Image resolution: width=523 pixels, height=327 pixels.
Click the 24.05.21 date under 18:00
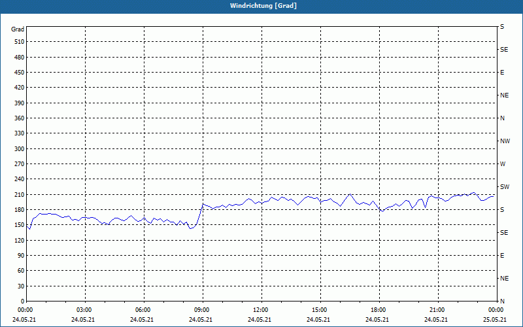pos(377,320)
